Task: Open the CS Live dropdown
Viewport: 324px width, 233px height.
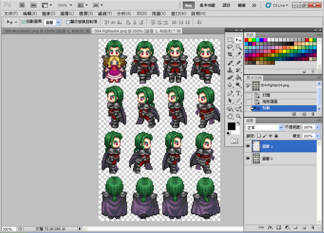Action: tap(277, 5)
